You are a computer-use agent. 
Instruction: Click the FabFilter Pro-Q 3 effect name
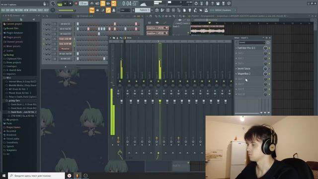(246, 48)
